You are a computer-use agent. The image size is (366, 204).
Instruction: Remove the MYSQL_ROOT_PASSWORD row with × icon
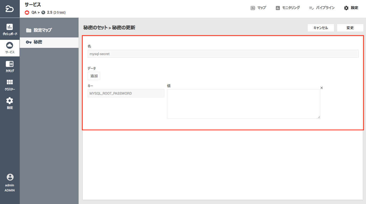322,88
